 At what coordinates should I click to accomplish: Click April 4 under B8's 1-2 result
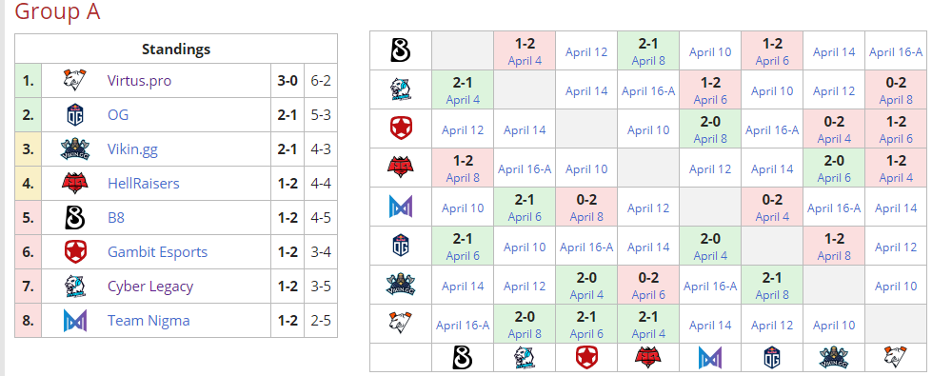pyautogui.click(x=525, y=61)
